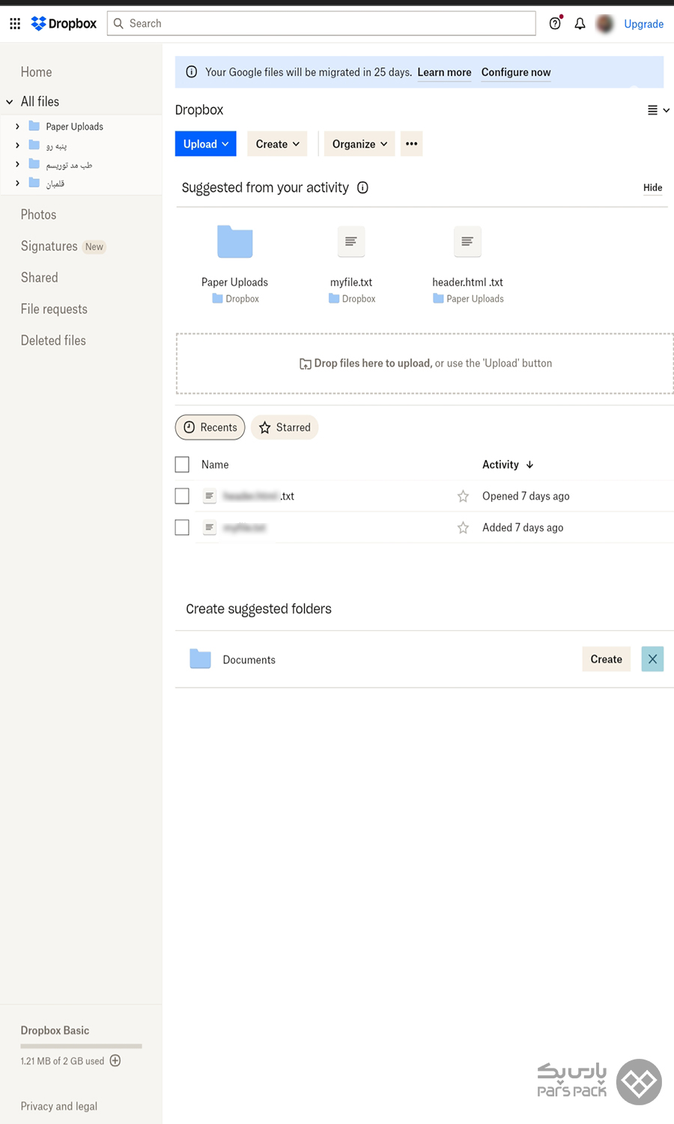674x1124 pixels.
Task: Open the Upload dropdown
Action: pyautogui.click(x=206, y=144)
